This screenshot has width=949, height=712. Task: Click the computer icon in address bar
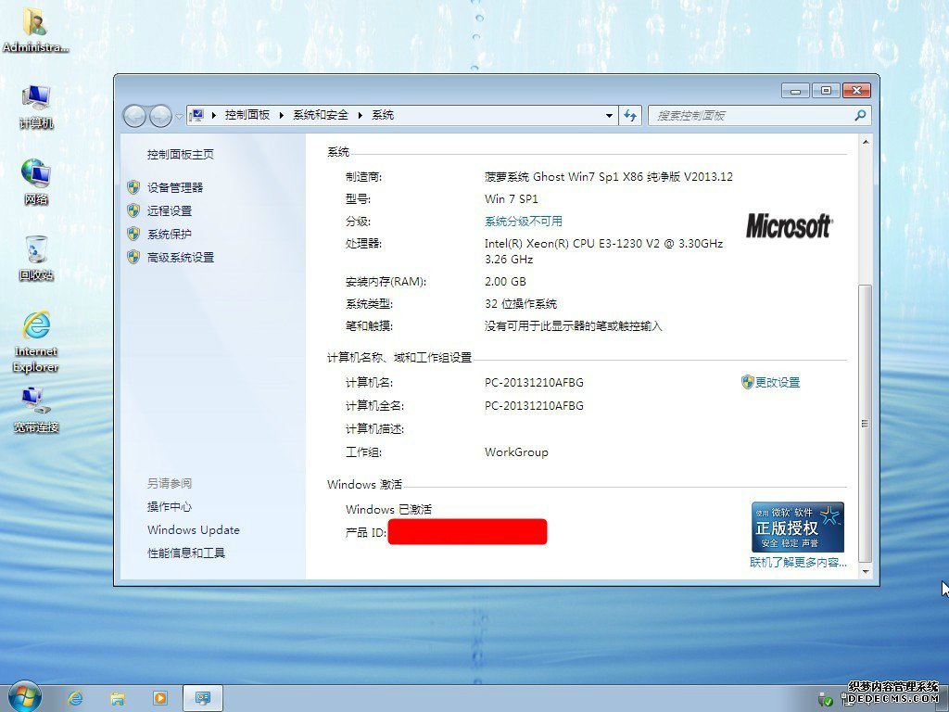pos(196,115)
